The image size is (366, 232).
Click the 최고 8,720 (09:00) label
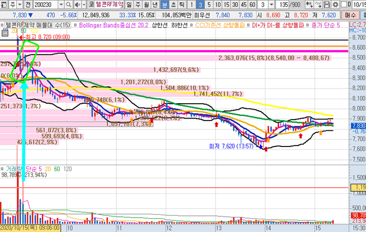(x=47, y=37)
